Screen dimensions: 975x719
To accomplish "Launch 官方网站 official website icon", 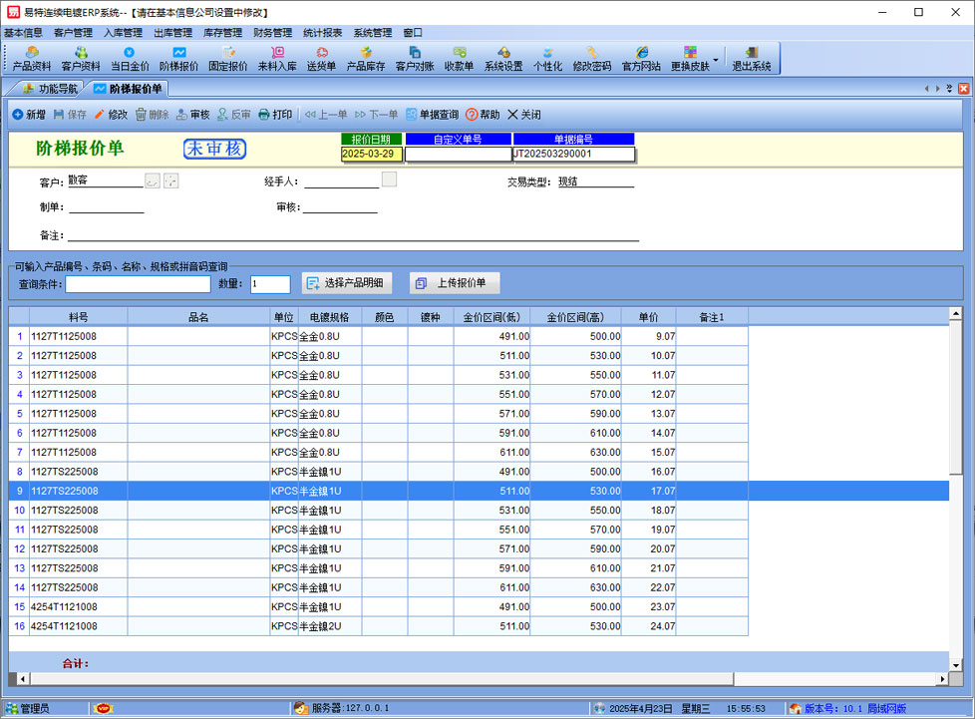I will click(641, 59).
